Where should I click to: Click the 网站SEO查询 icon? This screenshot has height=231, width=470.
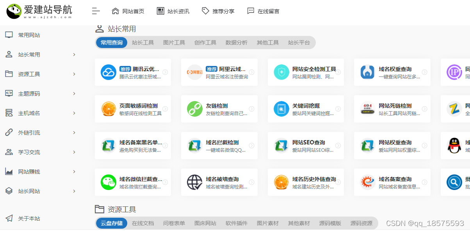281,146
